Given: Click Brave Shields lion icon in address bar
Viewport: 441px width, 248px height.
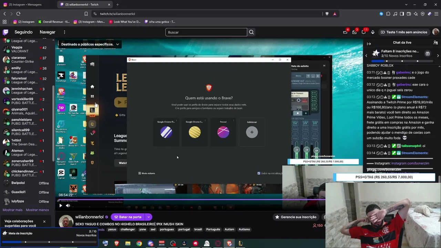Looking at the screenshot, I should (x=327, y=14).
